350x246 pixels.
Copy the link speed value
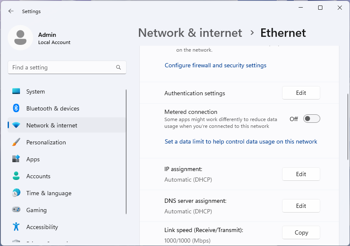pos(301,232)
